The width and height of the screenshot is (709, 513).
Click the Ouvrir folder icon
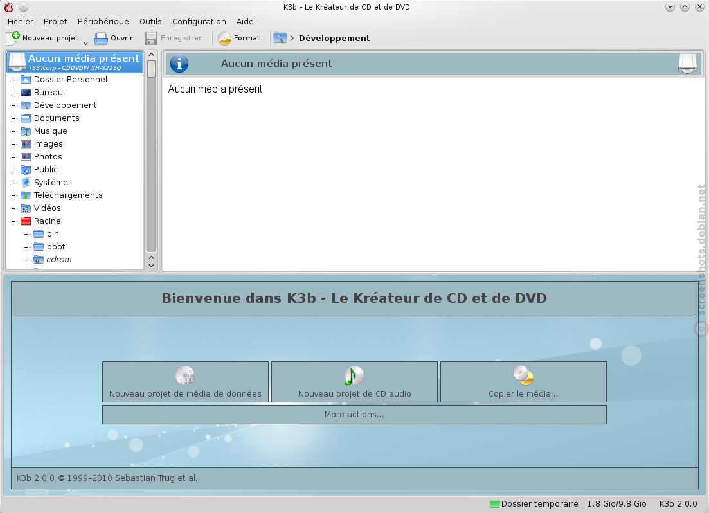point(100,39)
